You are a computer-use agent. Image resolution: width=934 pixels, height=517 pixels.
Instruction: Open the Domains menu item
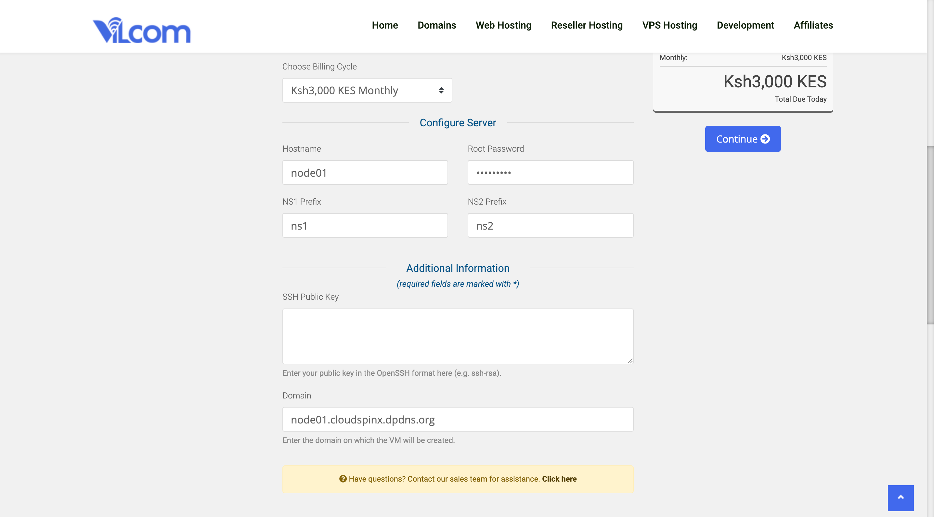(436, 25)
